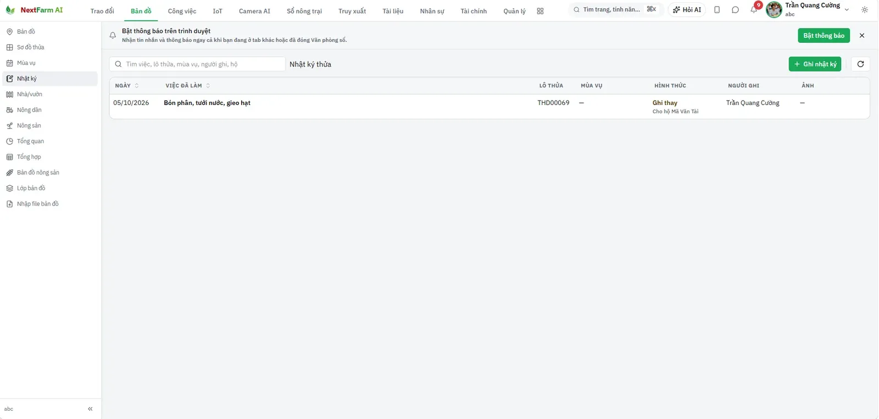Switch to Quản lý tab
The width and height of the screenshot is (879, 419).
(x=514, y=11)
